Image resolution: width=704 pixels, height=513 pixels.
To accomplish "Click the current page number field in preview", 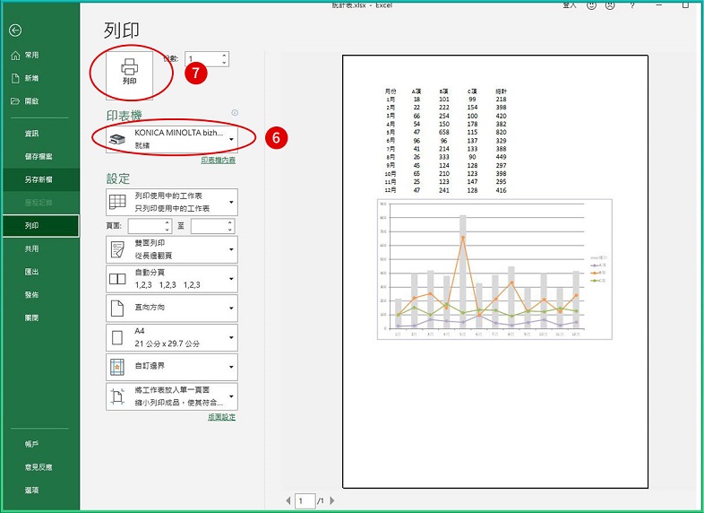I will pyautogui.click(x=305, y=500).
